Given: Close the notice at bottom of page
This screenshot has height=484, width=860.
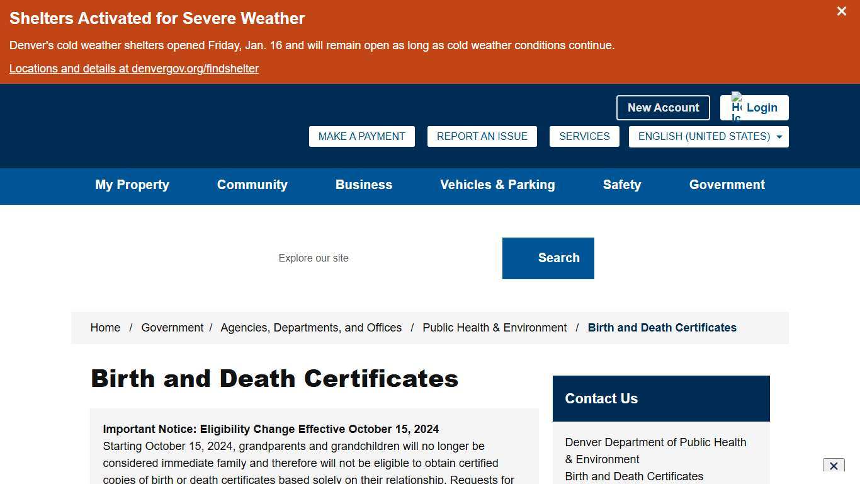Looking at the screenshot, I should point(834,466).
